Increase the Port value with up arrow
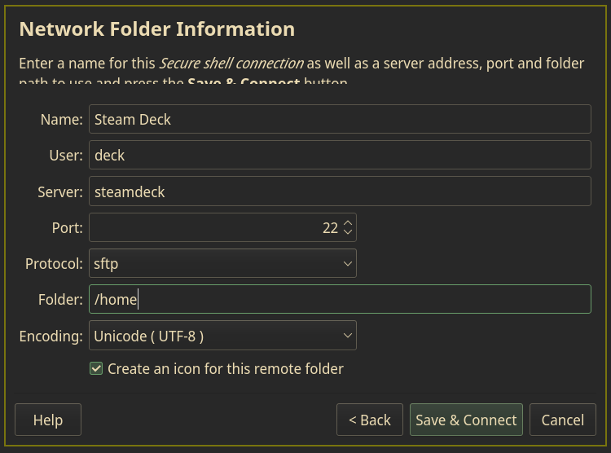The image size is (611, 453). 348,222
